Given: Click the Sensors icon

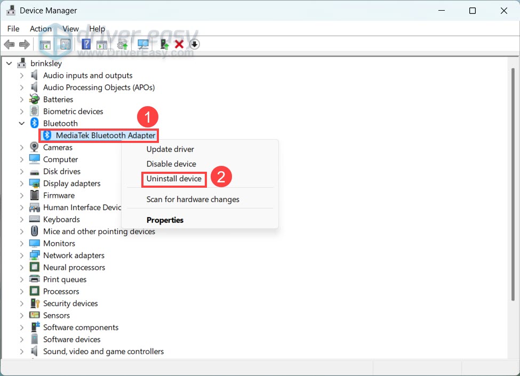Looking at the screenshot, I should (34, 315).
